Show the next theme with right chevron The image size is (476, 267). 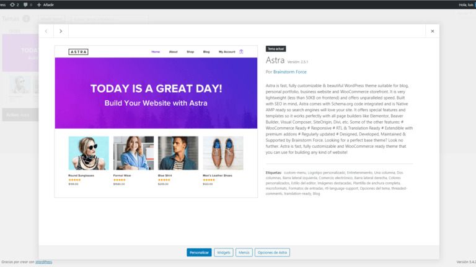point(61,31)
